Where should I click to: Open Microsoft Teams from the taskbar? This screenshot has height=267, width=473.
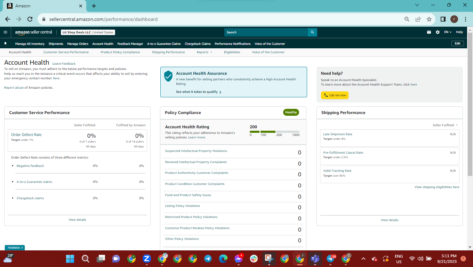tap(315, 259)
